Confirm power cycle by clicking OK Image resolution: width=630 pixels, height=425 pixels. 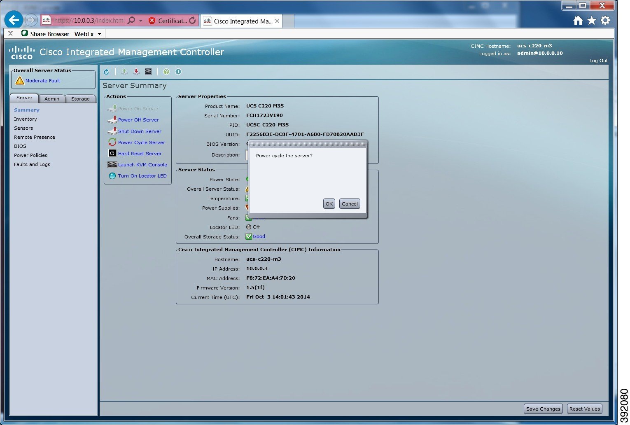[329, 203]
